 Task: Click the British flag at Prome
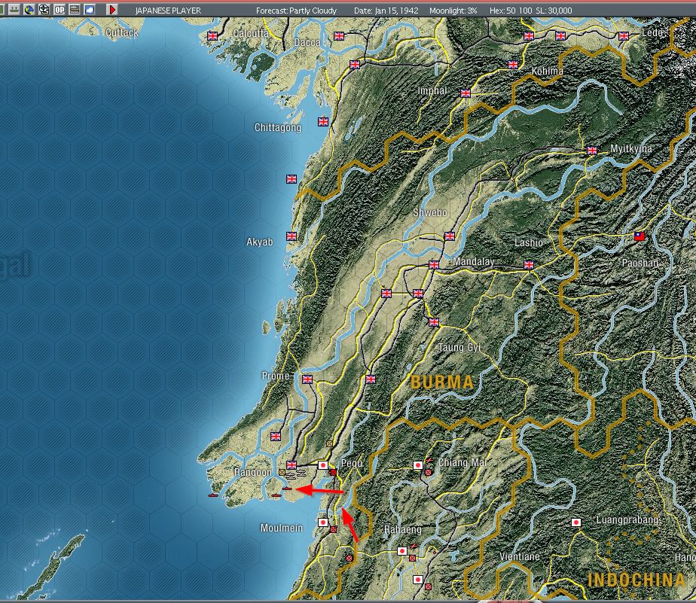coord(307,379)
